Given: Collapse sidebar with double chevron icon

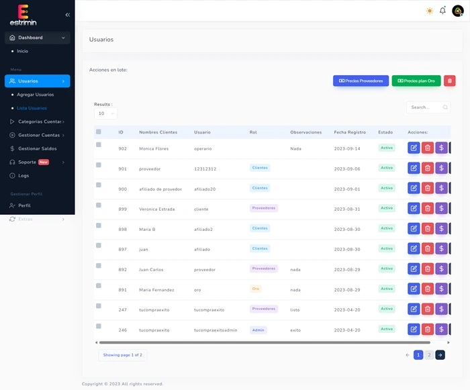Looking at the screenshot, I should (67, 15).
